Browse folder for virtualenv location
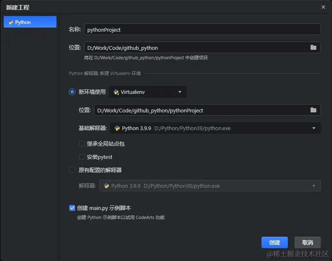Image resolution: width=332 pixels, height=261 pixels. point(313,110)
